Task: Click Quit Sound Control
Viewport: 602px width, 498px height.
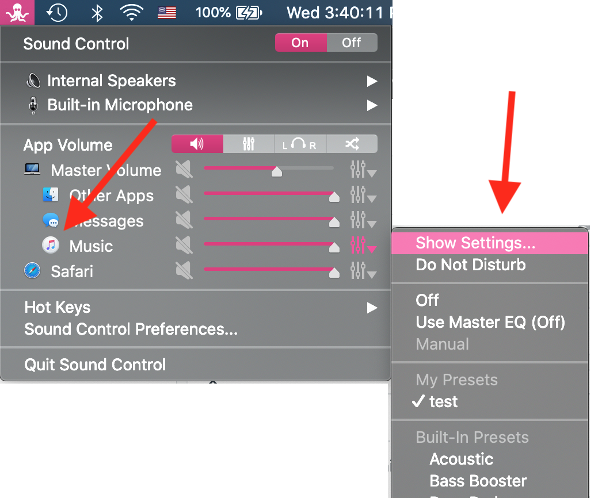Action: (95, 365)
